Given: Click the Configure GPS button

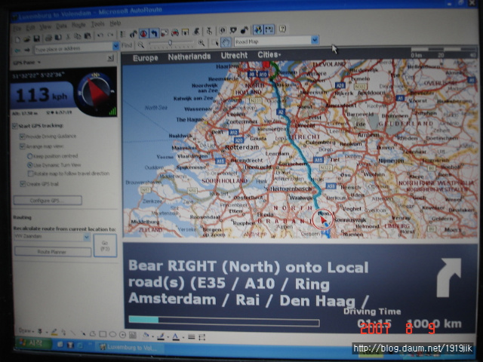Looking at the screenshot, I should click(48, 201).
